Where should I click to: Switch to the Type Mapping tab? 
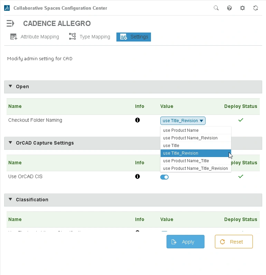[x=90, y=37]
